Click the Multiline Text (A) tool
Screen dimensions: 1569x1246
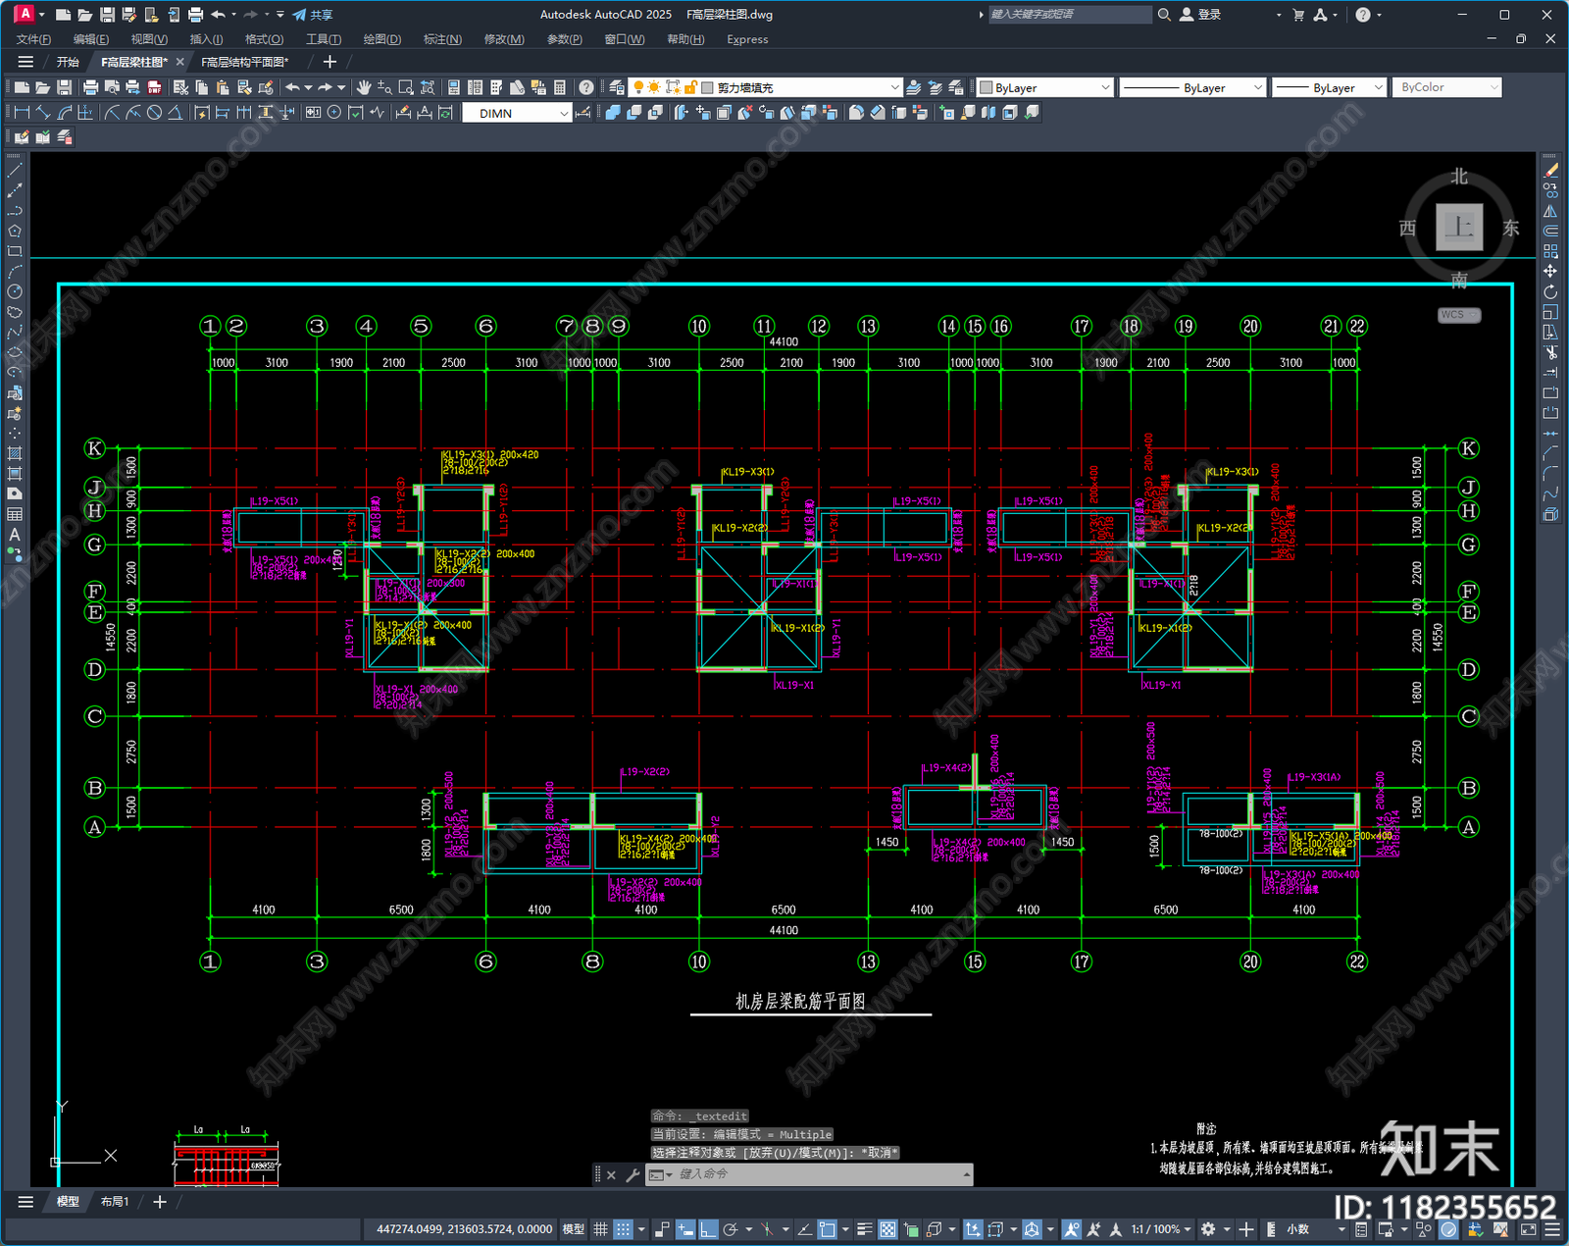pos(15,535)
